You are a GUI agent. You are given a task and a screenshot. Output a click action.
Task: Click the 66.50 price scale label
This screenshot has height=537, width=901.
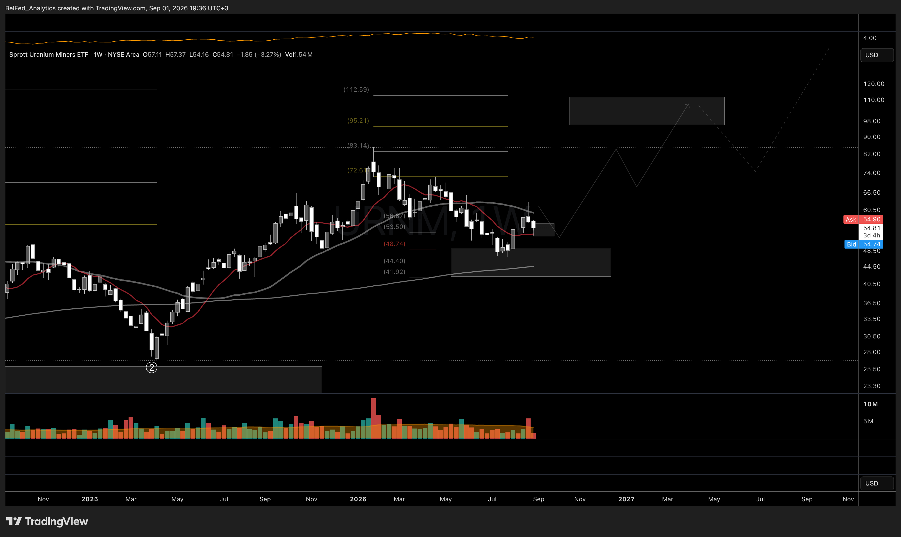[872, 193]
